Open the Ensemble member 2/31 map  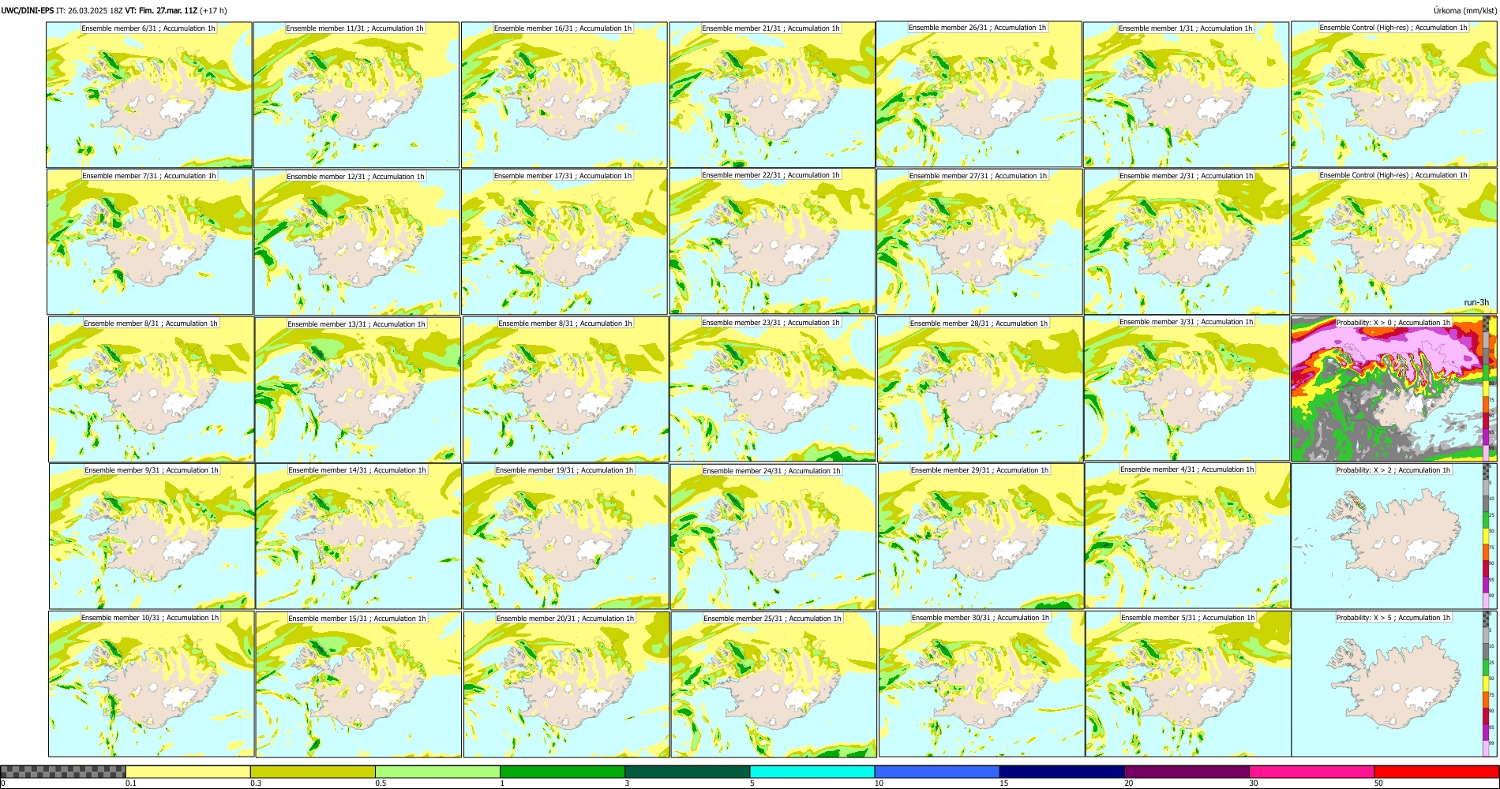coord(1187,242)
